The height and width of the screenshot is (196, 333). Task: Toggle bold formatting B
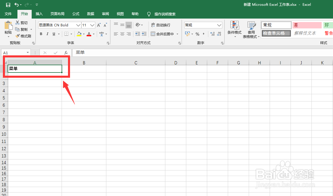[41, 34]
